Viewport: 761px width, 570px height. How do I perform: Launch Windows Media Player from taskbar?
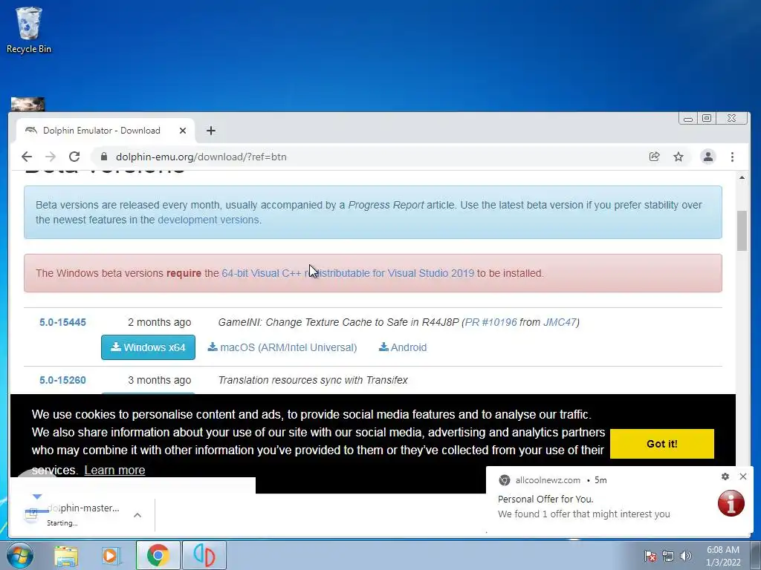(111, 556)
